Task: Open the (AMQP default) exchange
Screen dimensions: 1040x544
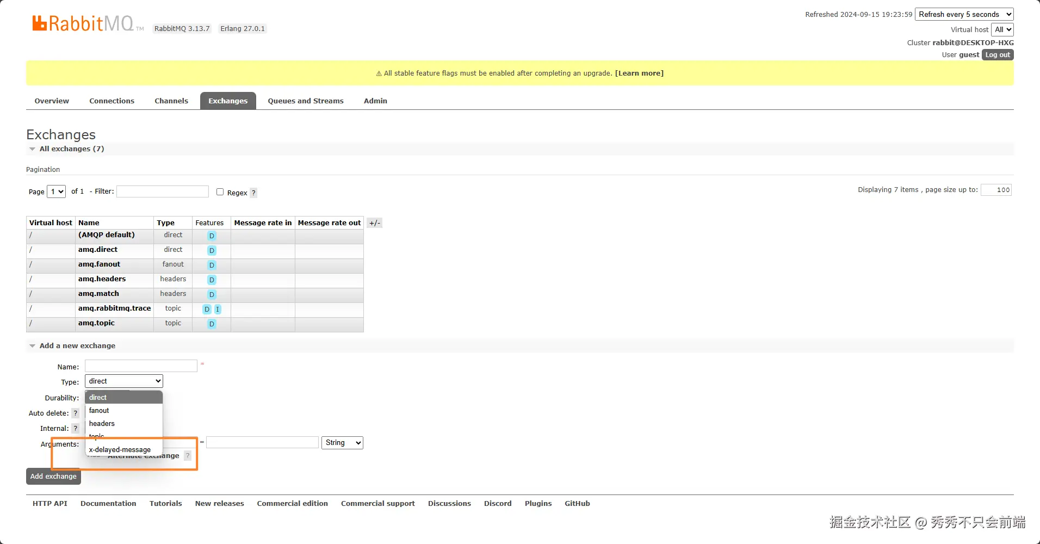Action: coord(107,235)
